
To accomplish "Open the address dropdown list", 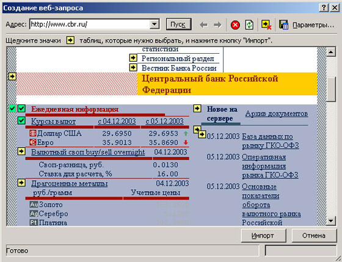I will point(155,24).
